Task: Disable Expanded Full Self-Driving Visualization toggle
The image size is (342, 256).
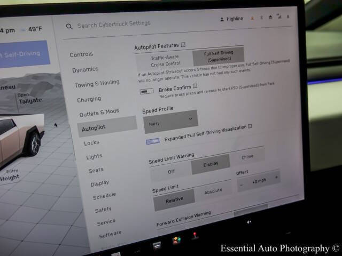Action: tap(153, 141)
